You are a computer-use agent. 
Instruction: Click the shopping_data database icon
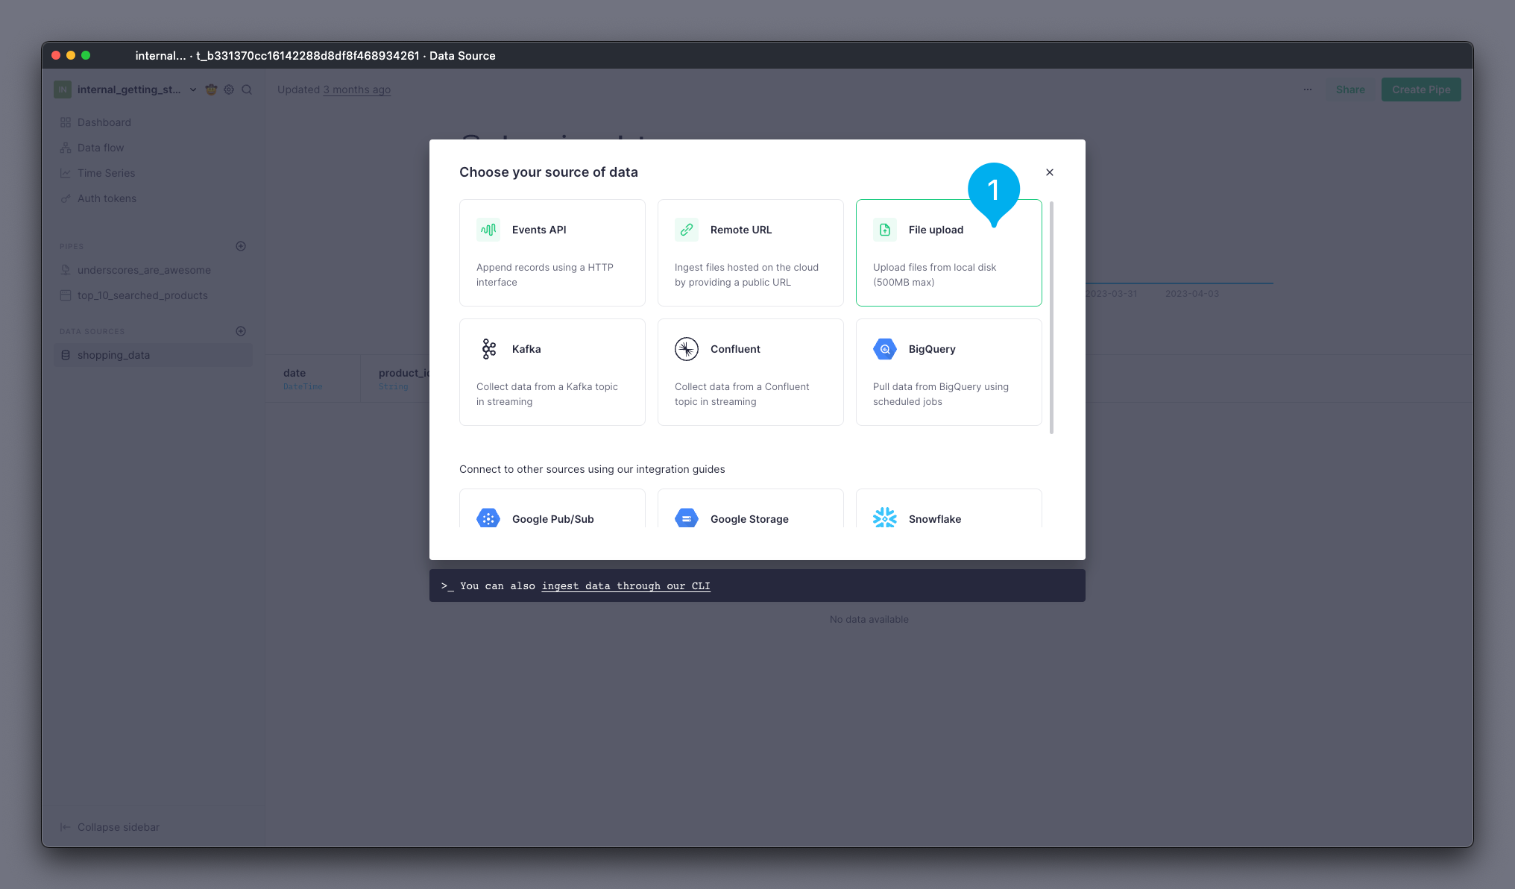(66, 355)
